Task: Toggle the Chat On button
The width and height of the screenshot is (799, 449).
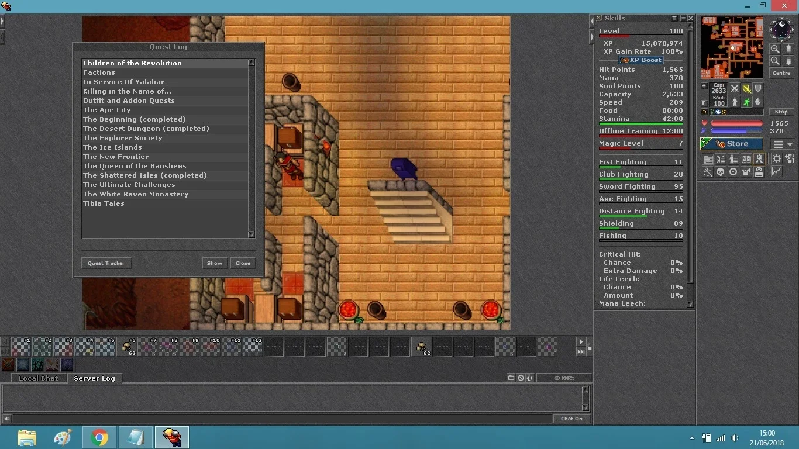Action: 571,419
